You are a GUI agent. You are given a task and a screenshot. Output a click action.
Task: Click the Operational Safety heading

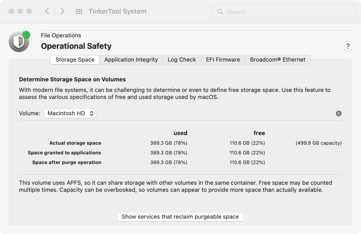pos(76,46)
